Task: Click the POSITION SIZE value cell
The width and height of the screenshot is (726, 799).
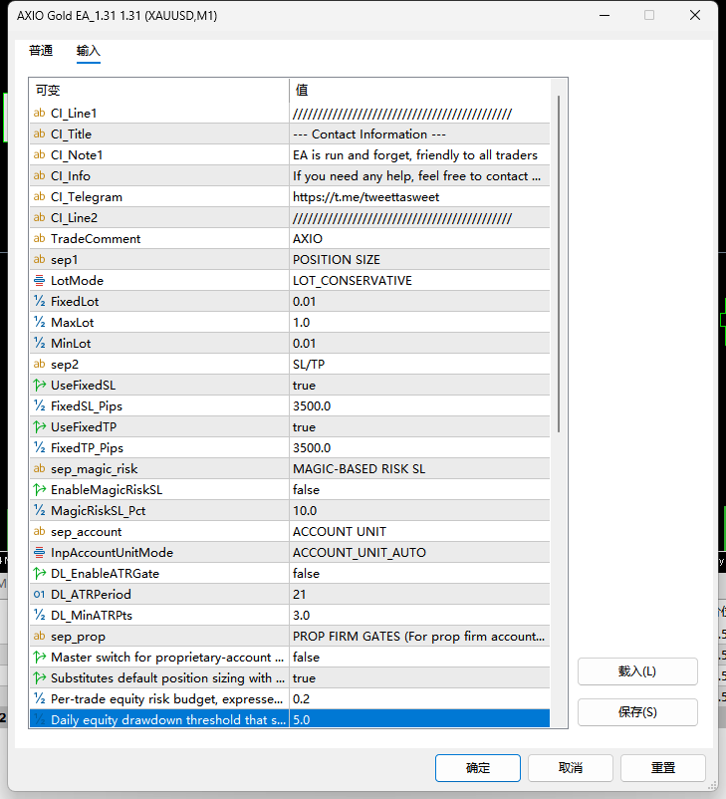Action: point(419,259)
